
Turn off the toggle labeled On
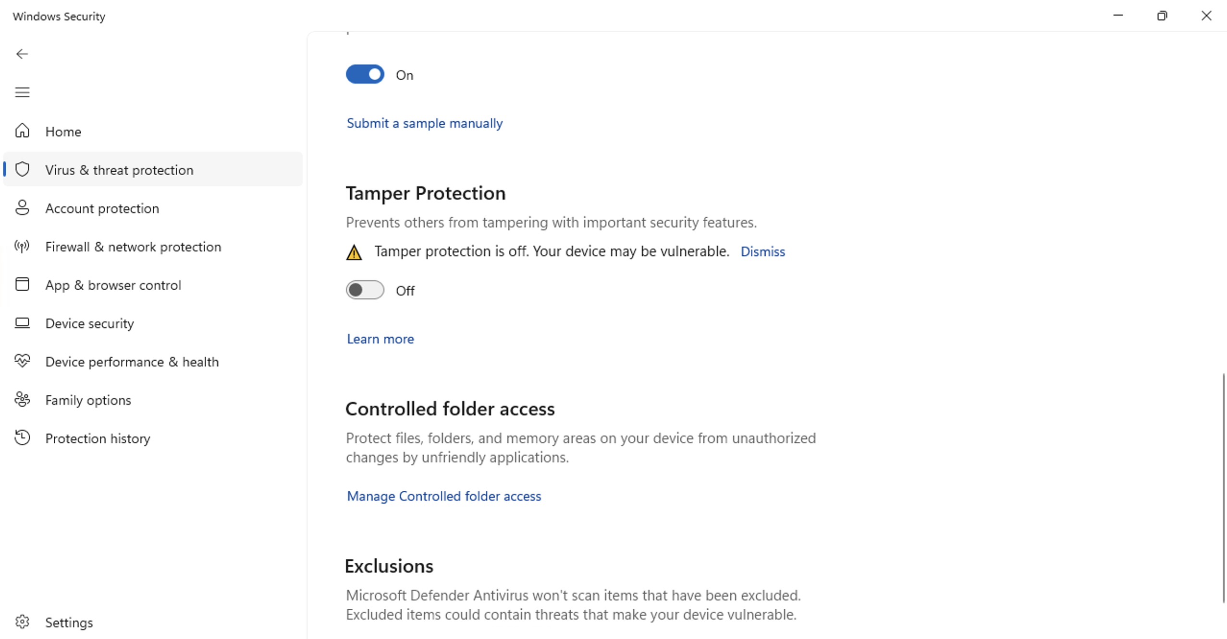coord(365,74)
